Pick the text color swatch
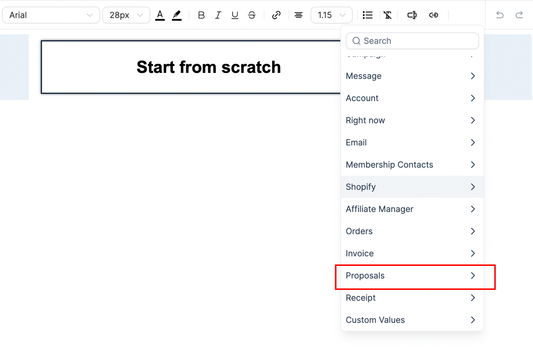Image resolution: width=533 pixels, height=361 pixels. pos(160,15)
